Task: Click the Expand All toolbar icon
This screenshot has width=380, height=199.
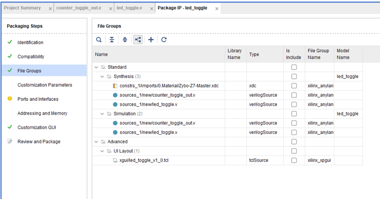Action: 125,40
